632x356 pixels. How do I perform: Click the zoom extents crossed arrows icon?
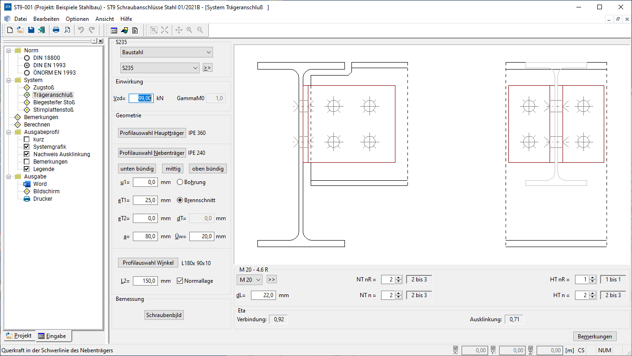click(x=164, y=30)
